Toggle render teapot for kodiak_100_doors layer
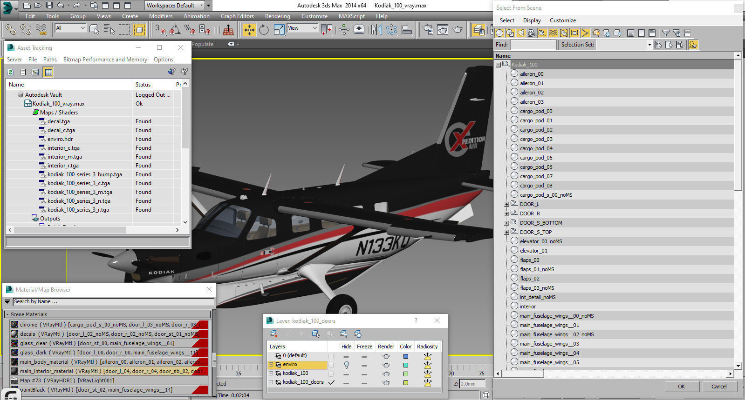 [x=386, y=382]
